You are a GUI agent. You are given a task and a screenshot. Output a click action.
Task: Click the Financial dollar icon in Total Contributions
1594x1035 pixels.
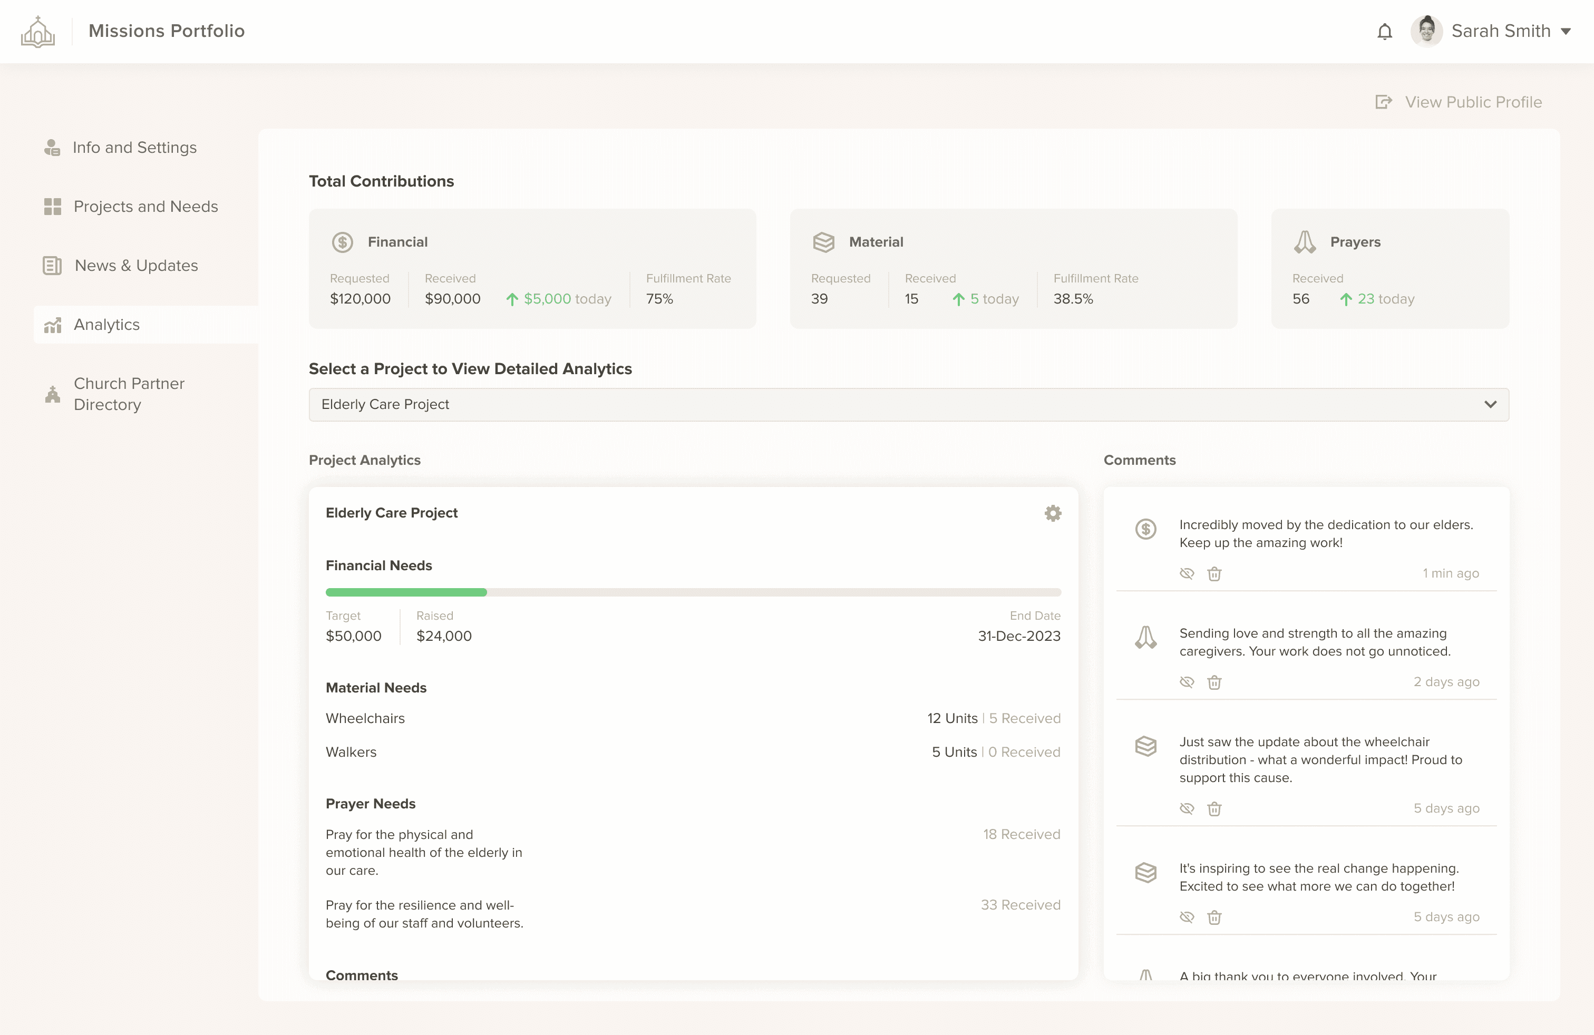point(342,242)
